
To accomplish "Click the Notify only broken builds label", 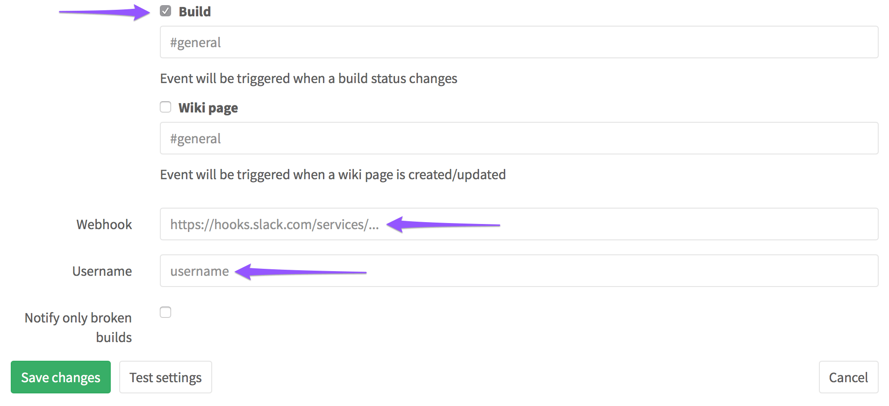I will tap(79, 327).
